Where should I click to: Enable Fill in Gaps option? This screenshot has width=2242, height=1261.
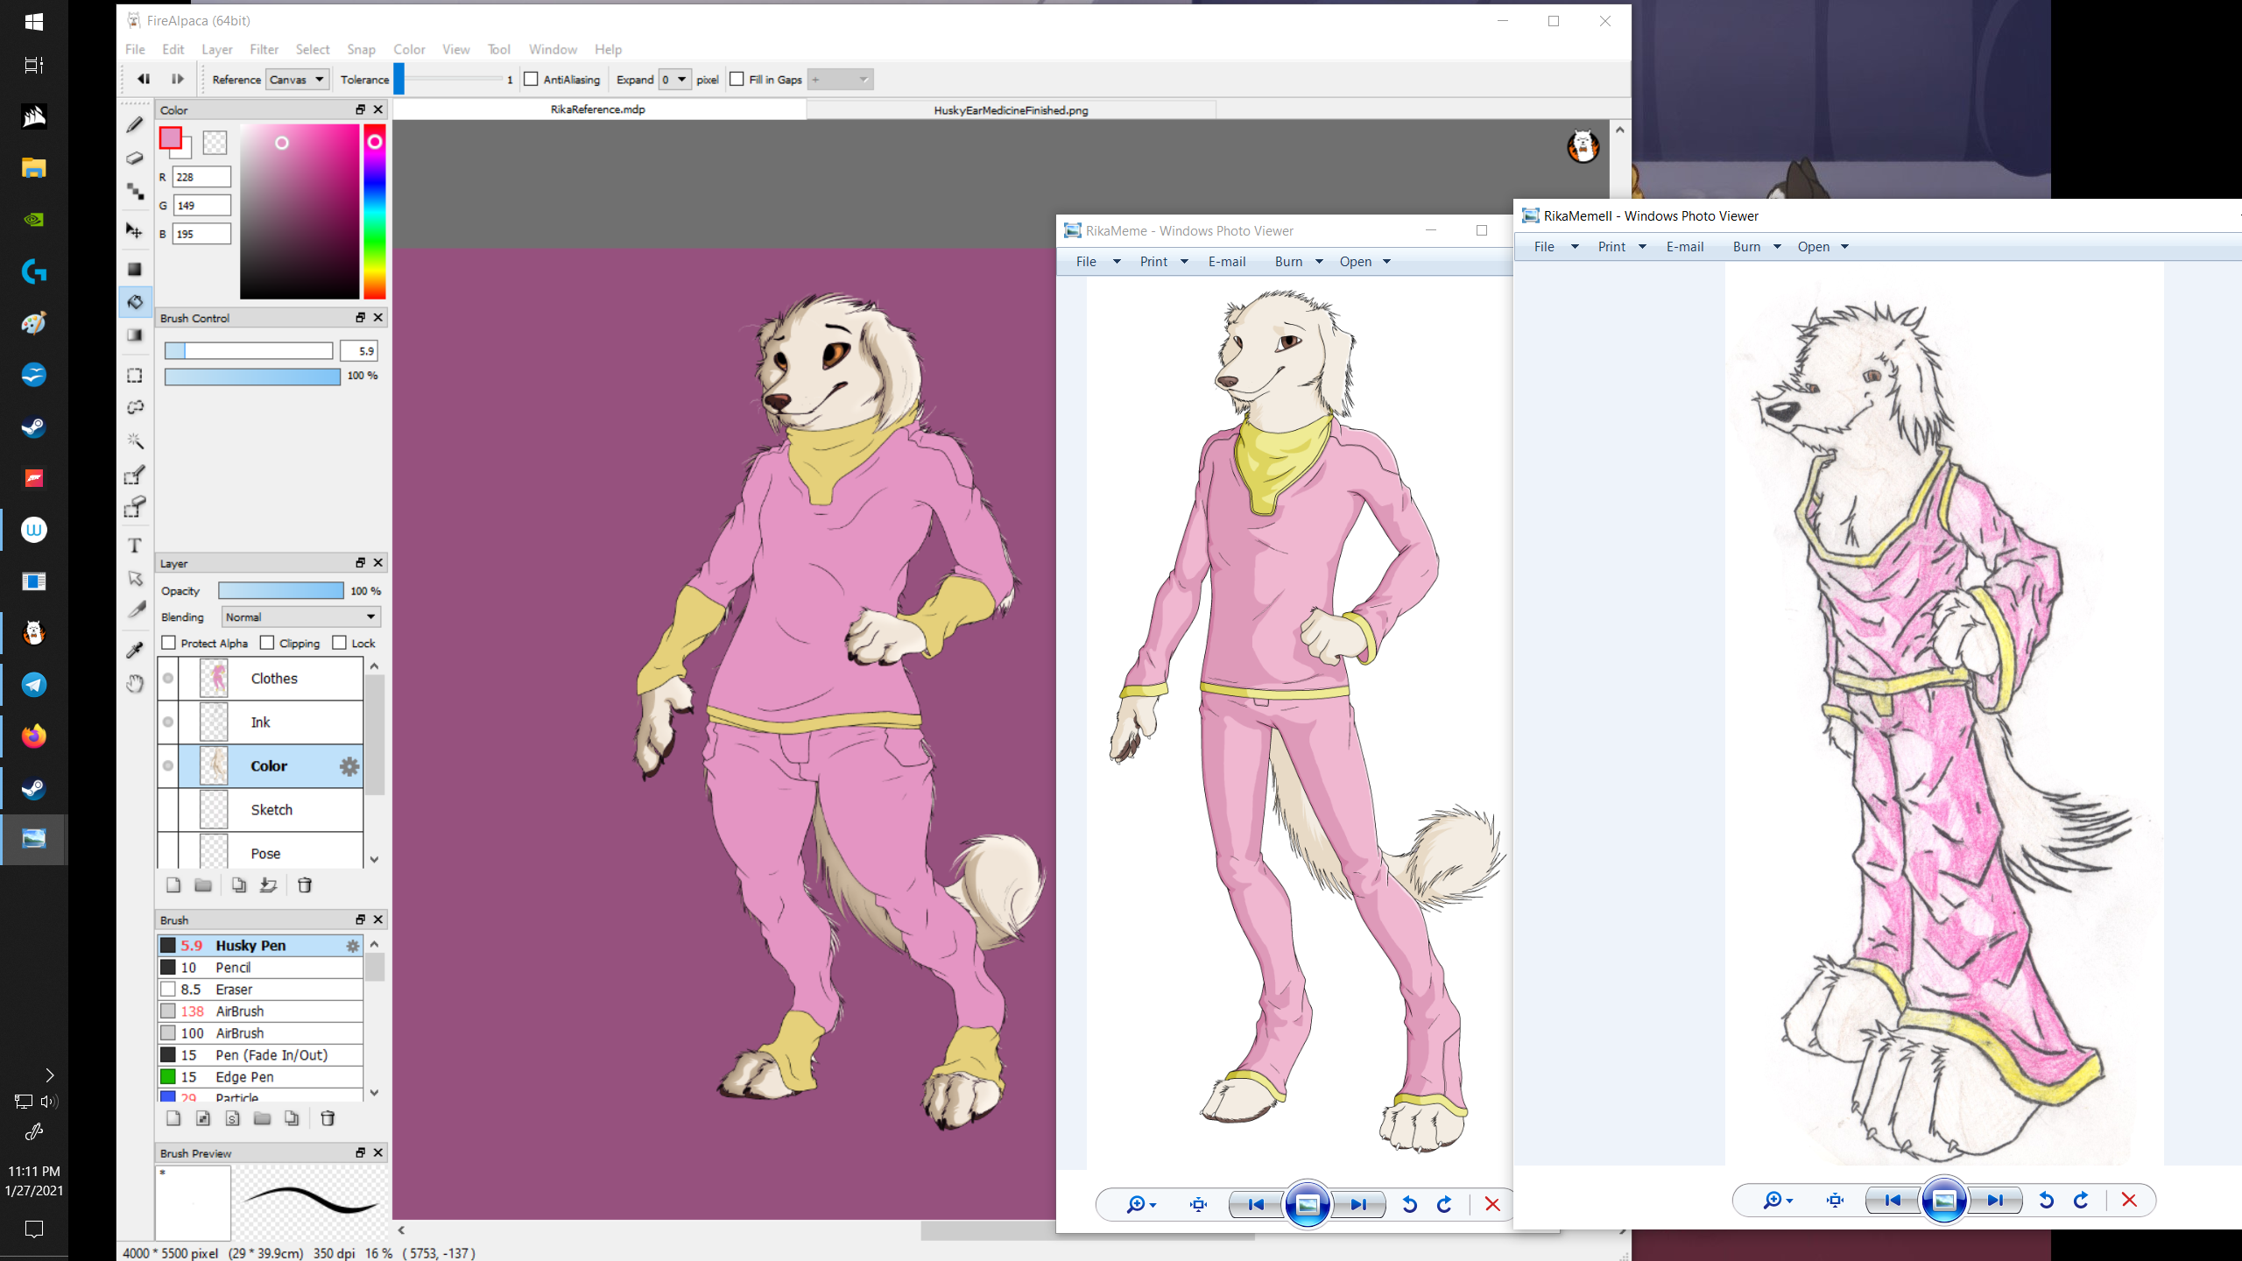tap(737, 80)
